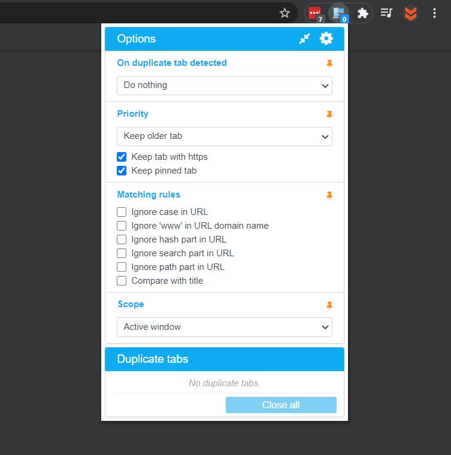Uncheck Keep tab with https
Viewport: 451px width, 455px height.
click(x=122, y=157)
